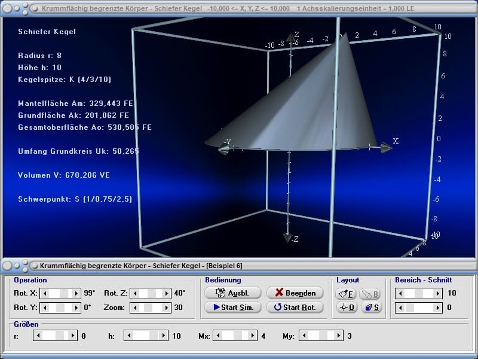The height and width of the screenshot is (359, 478).
Task: Click the Rot. Z scrollbar thumb
Action: point(152,293)
